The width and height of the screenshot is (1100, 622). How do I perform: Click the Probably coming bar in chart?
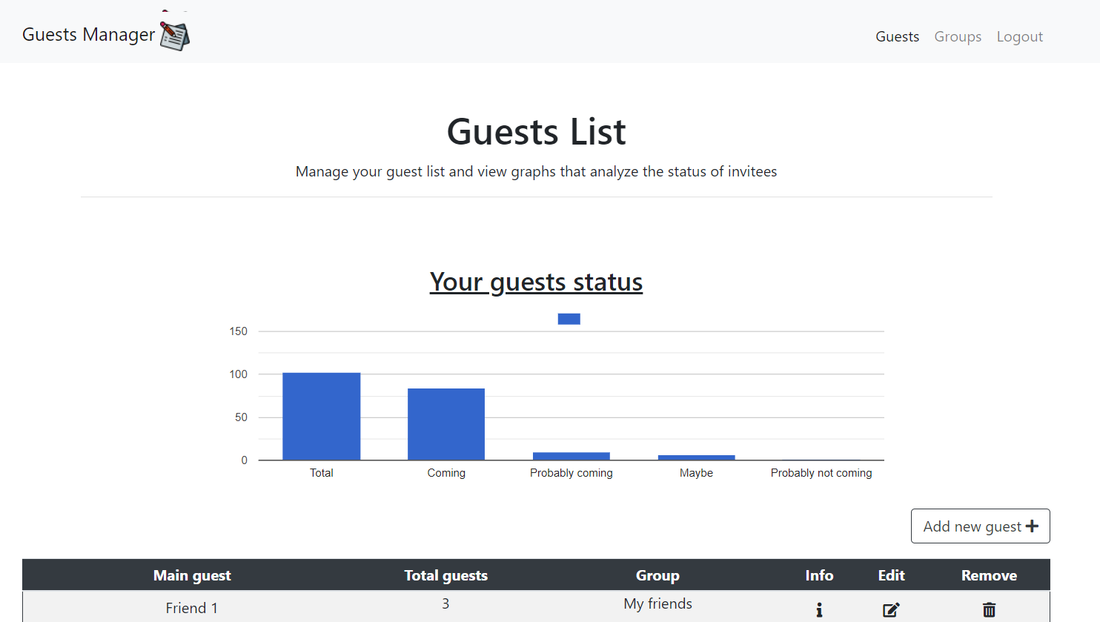tap(571, 456)
